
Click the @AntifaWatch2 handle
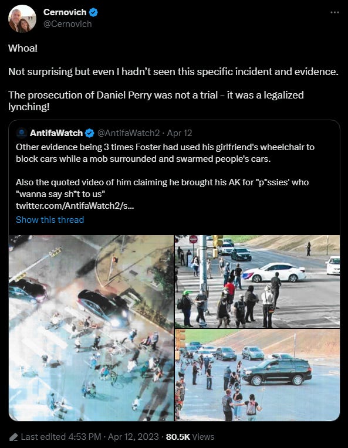129,133
